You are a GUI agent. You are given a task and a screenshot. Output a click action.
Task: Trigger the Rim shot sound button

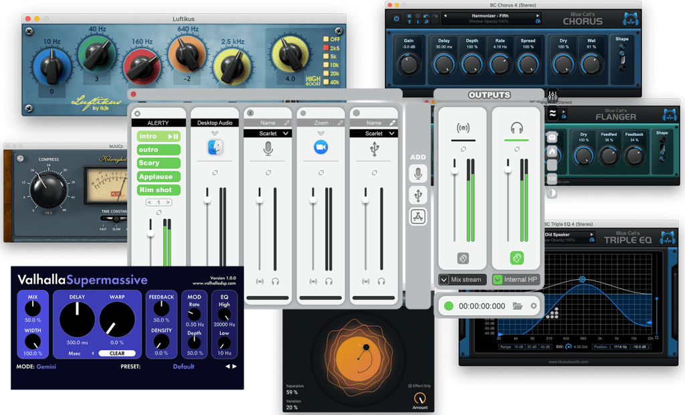(x=159, y=190)
